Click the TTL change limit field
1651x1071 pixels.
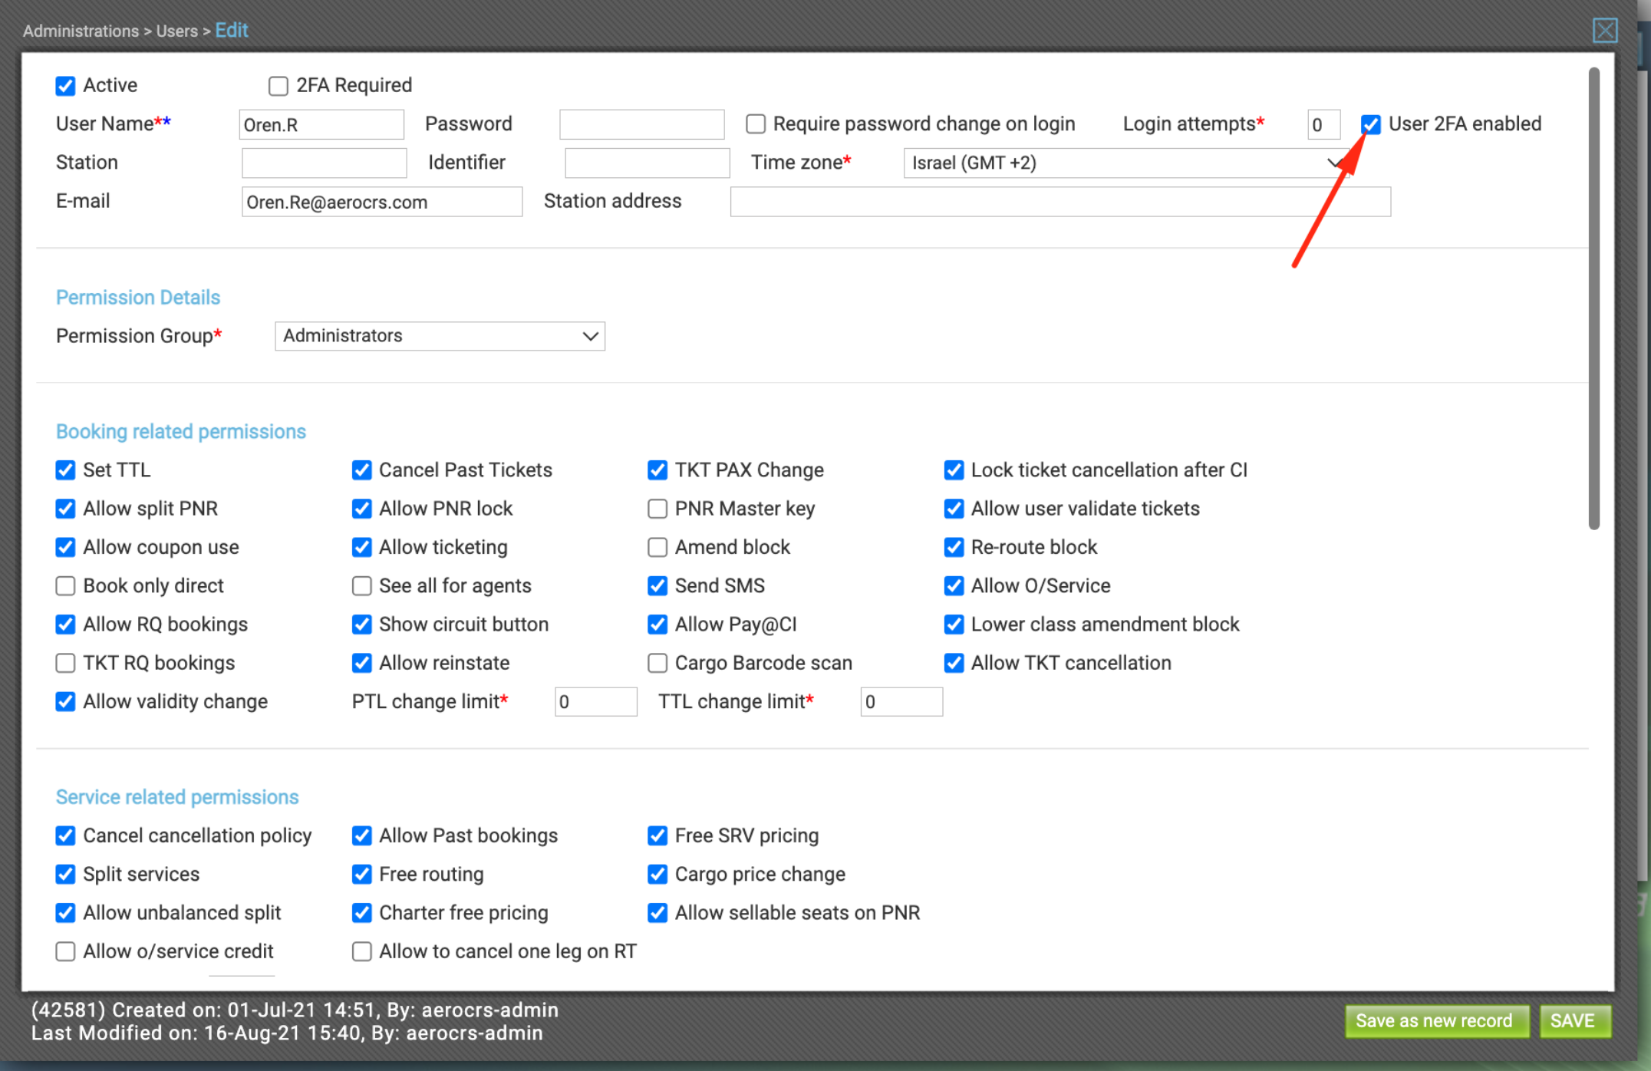pyautogui.click(x=901, y=702)
